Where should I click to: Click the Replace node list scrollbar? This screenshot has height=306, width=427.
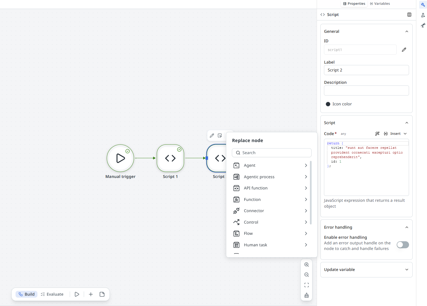click(x=310, y=193)
